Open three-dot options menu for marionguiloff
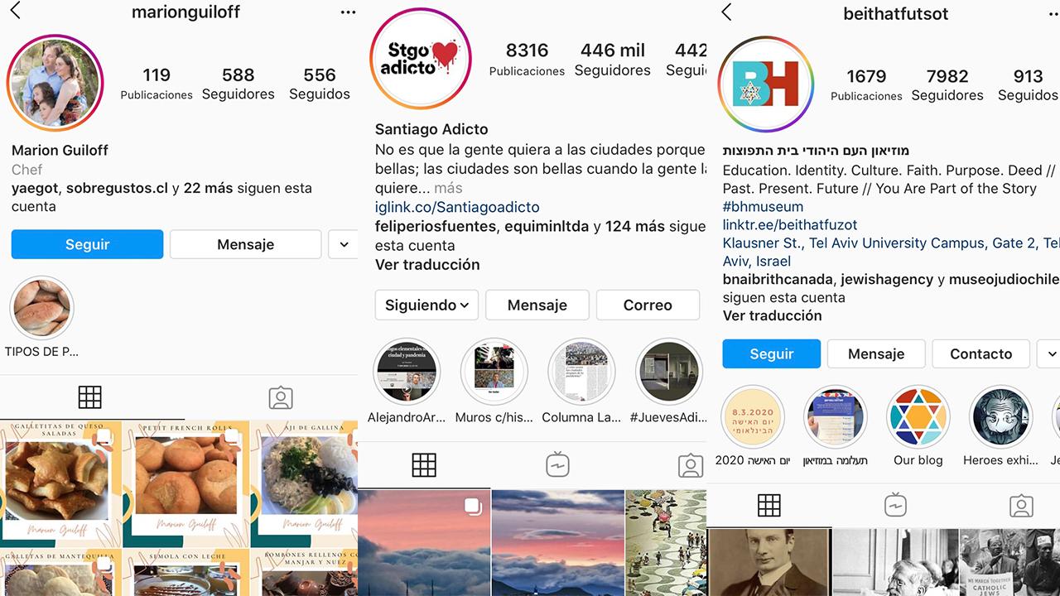This screenshot has height=596, width=1060. pyautogui.click(x=348, y=12)
